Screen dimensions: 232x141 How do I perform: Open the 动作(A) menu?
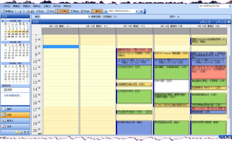pyautogui.click(x=57, y=6)
